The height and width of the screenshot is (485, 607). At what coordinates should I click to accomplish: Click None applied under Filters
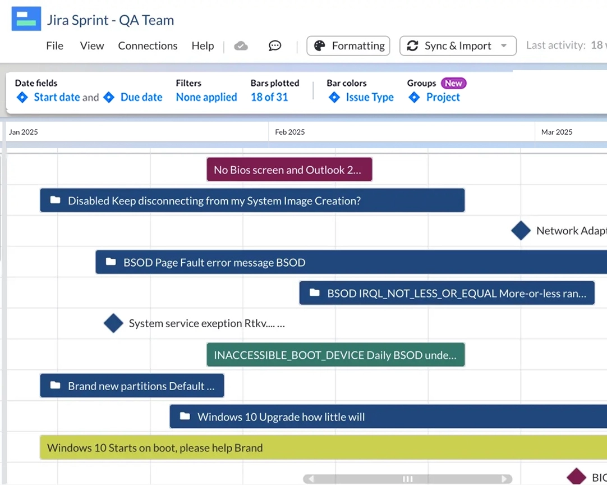click(x=206, y=97)
